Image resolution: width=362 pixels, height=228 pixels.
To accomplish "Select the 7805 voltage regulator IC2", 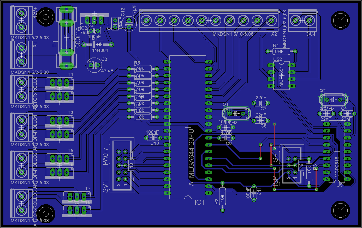I will (x=94, y=20).
